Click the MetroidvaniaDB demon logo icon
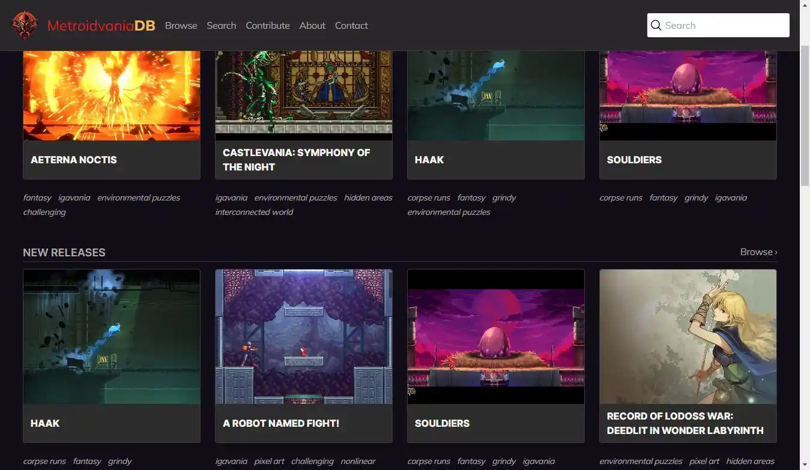 (25, 25)
